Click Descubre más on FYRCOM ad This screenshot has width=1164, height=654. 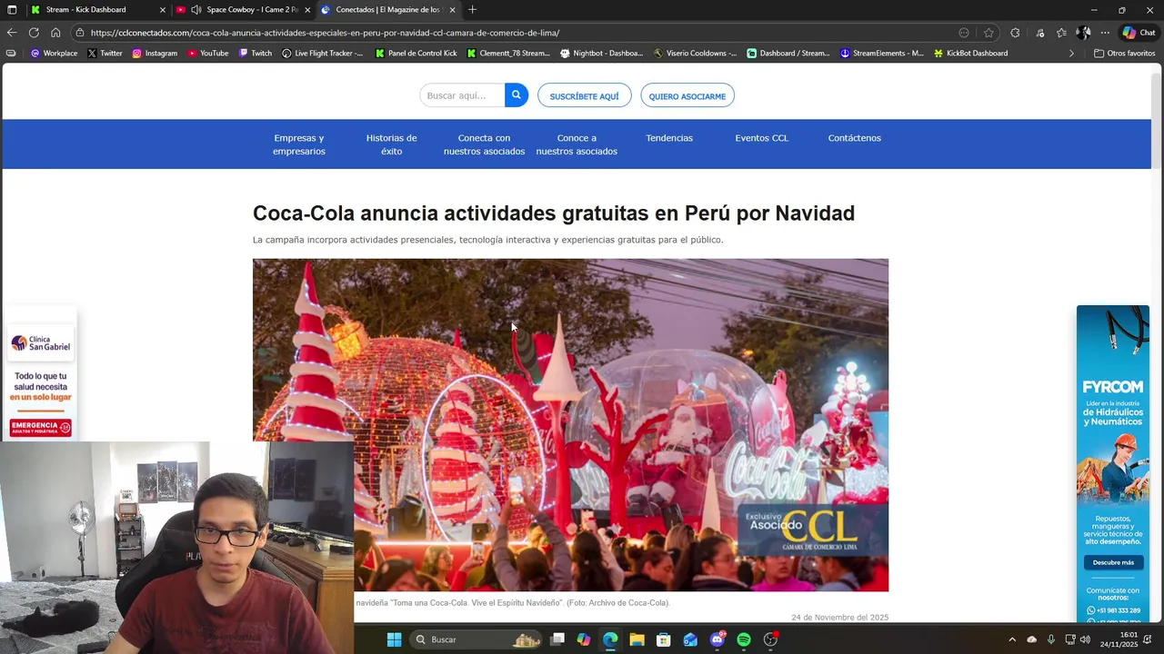(1113, 562)
